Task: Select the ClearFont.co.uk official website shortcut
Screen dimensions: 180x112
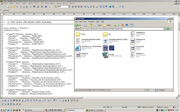Action: [x=88, y=48]
